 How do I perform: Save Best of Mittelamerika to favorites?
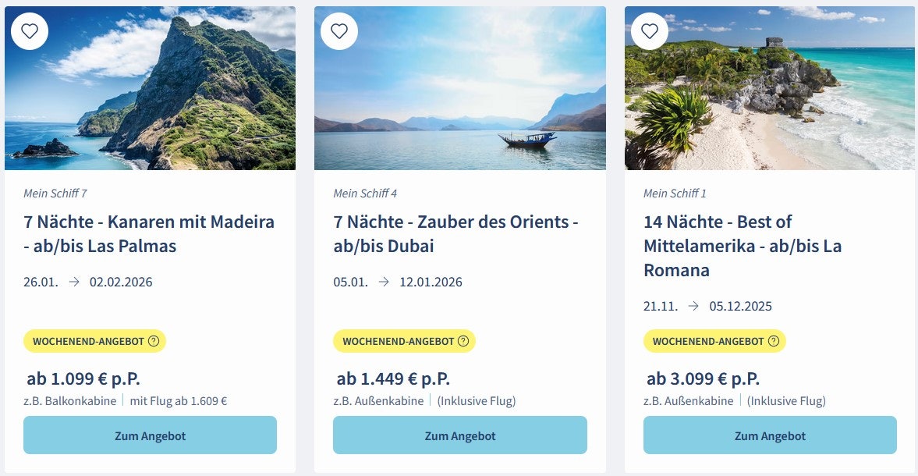pyautogui.click(x=650, y=31)
